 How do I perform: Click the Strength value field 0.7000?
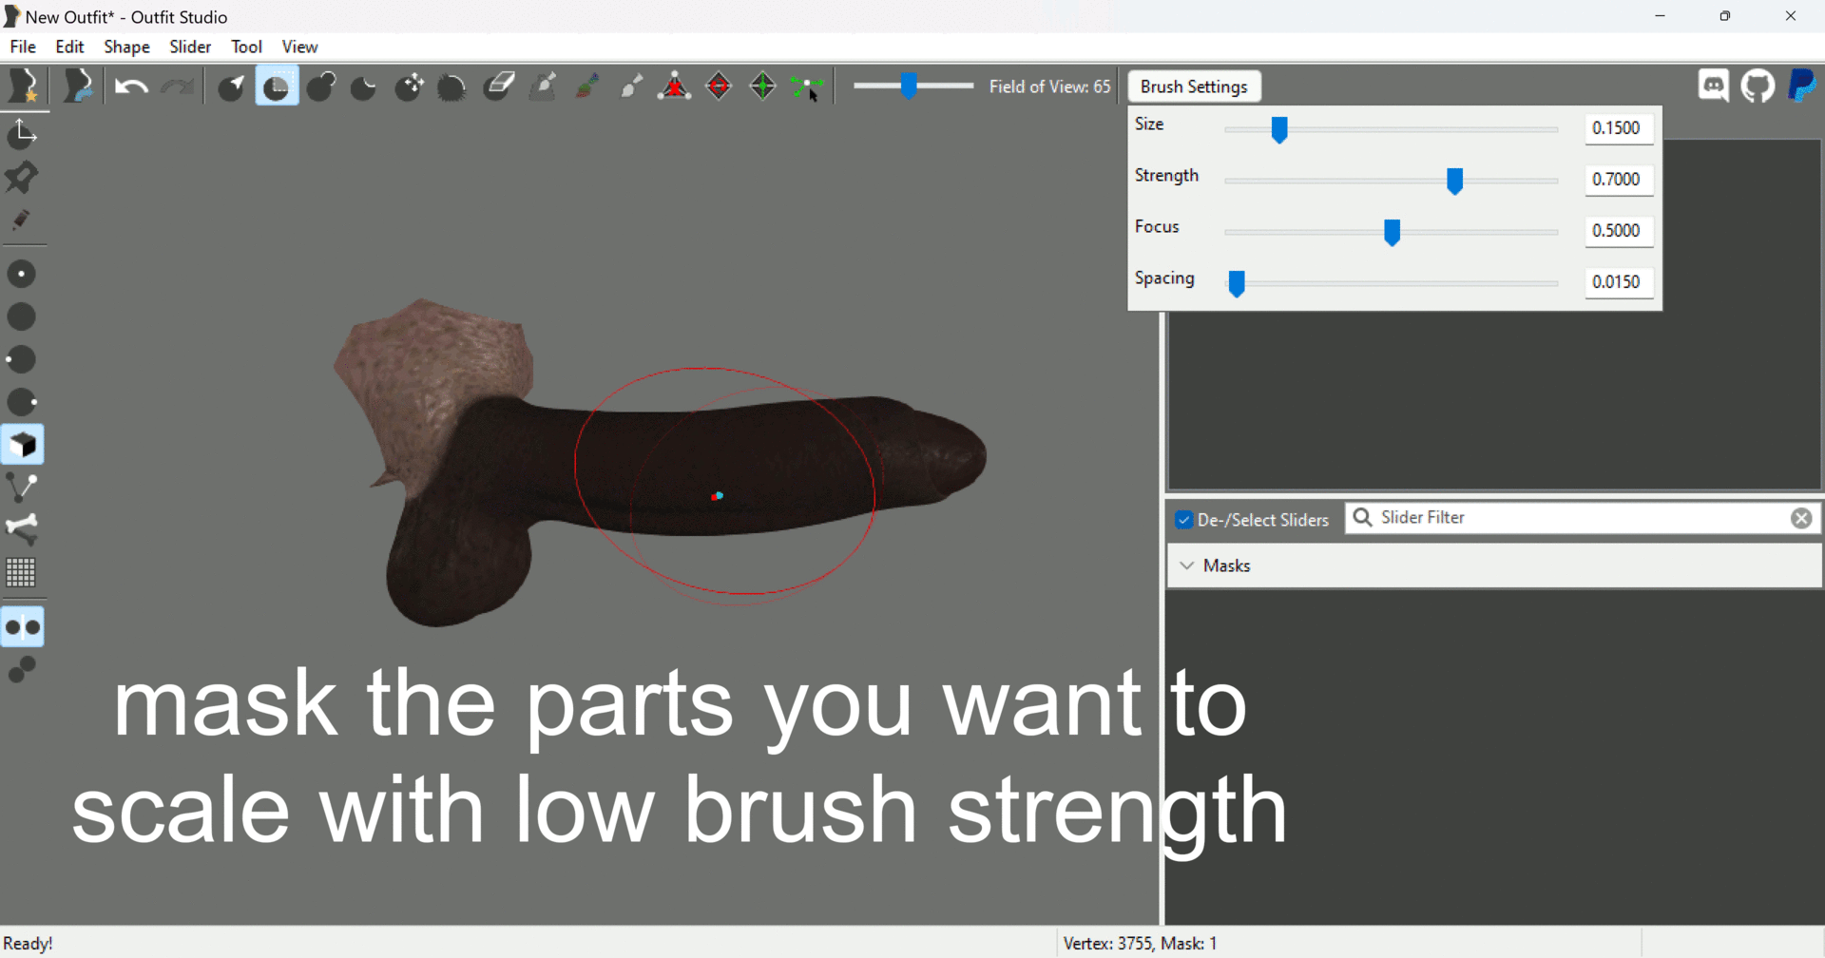(1619, 180)
